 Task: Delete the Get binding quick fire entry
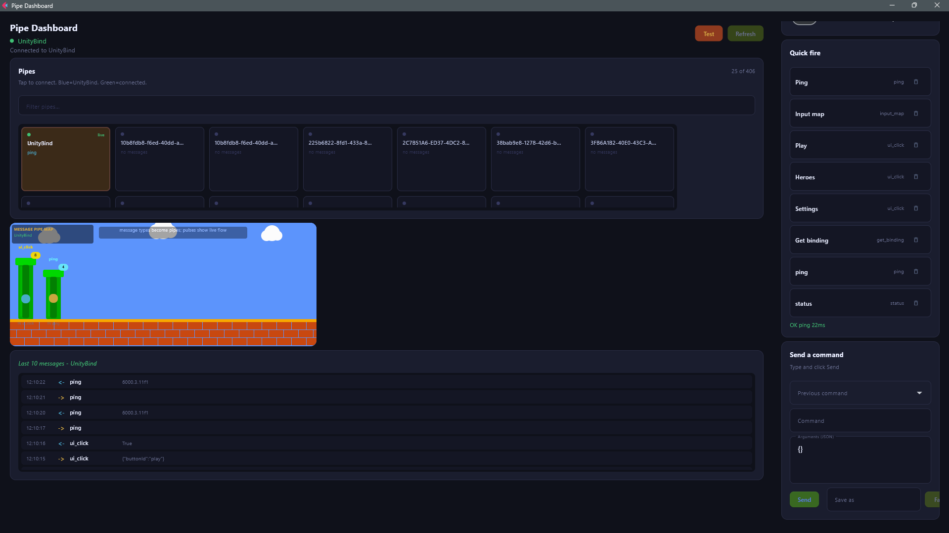pos(915,240)
